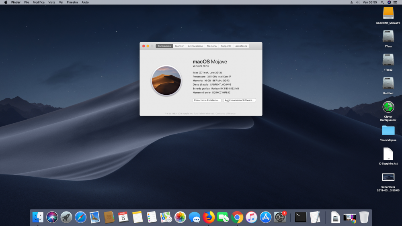
Task: Launch Firefox from the Dock
Action: tap(209, 217)
